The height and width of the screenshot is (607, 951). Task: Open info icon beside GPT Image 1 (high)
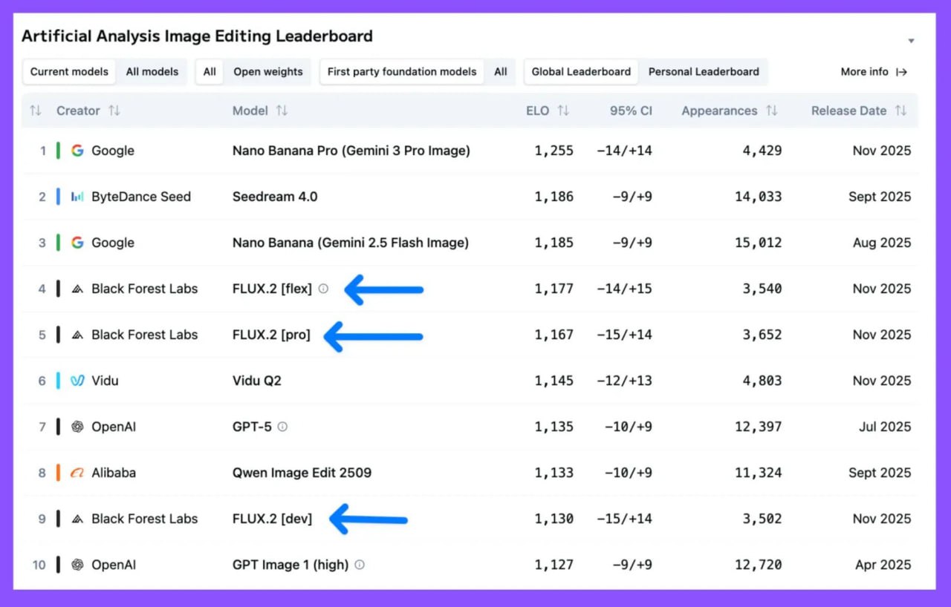point(360,565)
